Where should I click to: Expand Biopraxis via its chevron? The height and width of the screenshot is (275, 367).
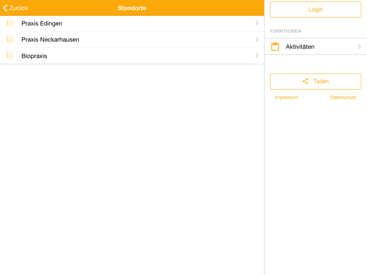pos(257,55)
